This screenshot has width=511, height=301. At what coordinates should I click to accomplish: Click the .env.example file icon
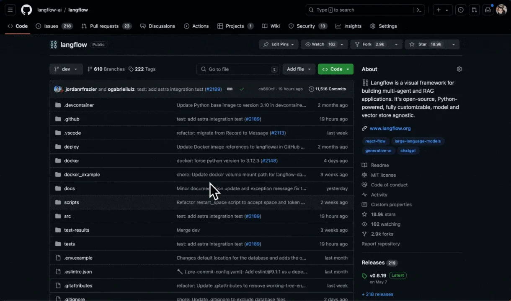tap(58, 258)
